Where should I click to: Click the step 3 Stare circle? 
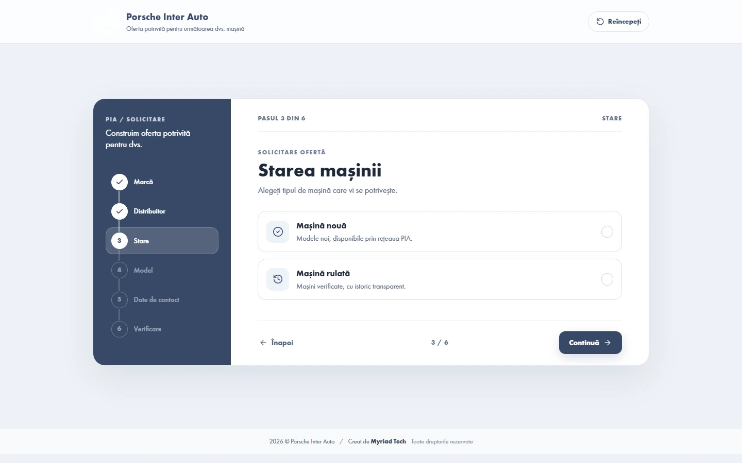(x=120, y=241)
